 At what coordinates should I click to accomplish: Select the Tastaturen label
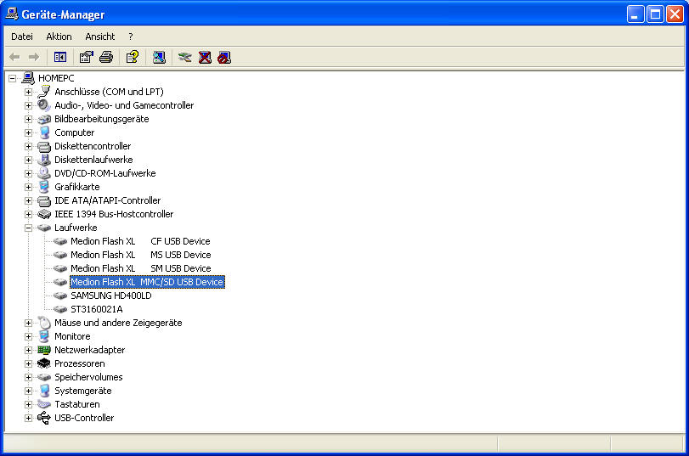point(77,404)
